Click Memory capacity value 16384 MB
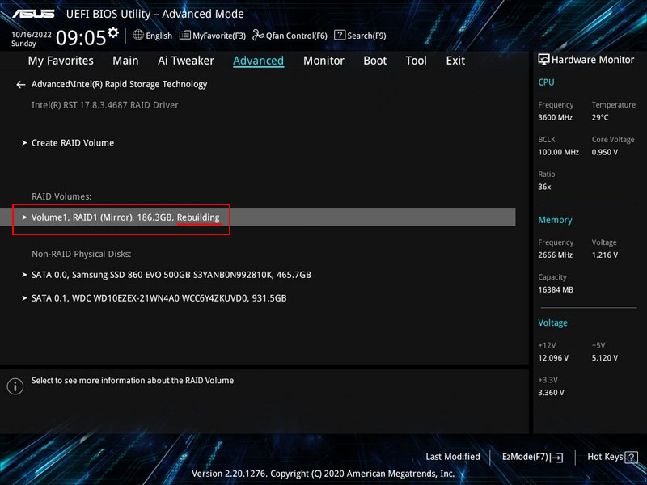The height and width of the screenshot is (485, 647). tap(556, 290)
